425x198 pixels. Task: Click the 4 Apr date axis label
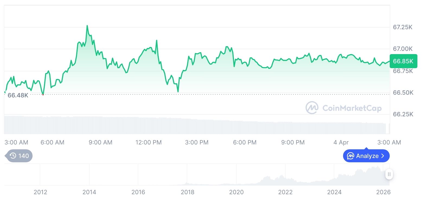coord(341,142)
